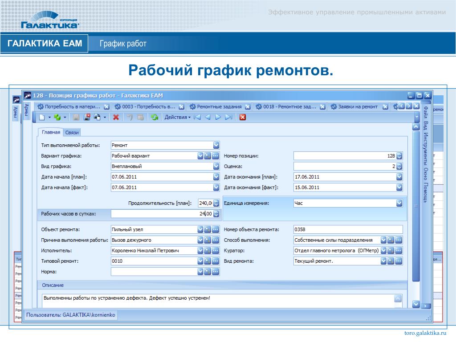Search Вариант графика with magnifier icon
The width and height of the screenshot is (456, 342).
(208, 156)
